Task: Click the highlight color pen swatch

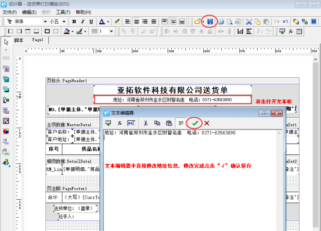Action: (x=117, y=21)
